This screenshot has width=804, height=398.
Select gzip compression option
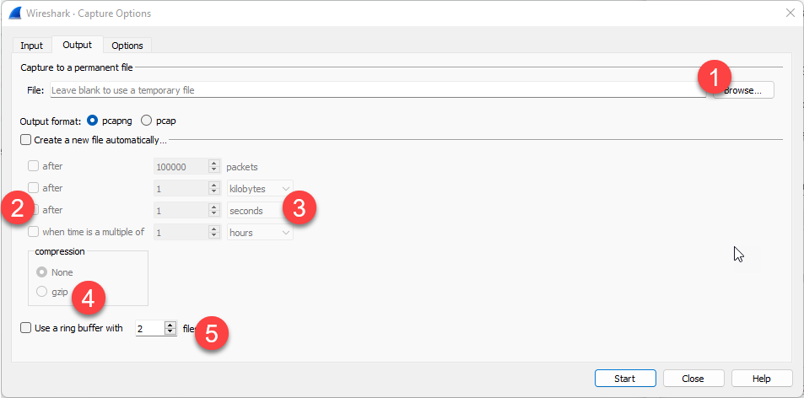[42, 292]
